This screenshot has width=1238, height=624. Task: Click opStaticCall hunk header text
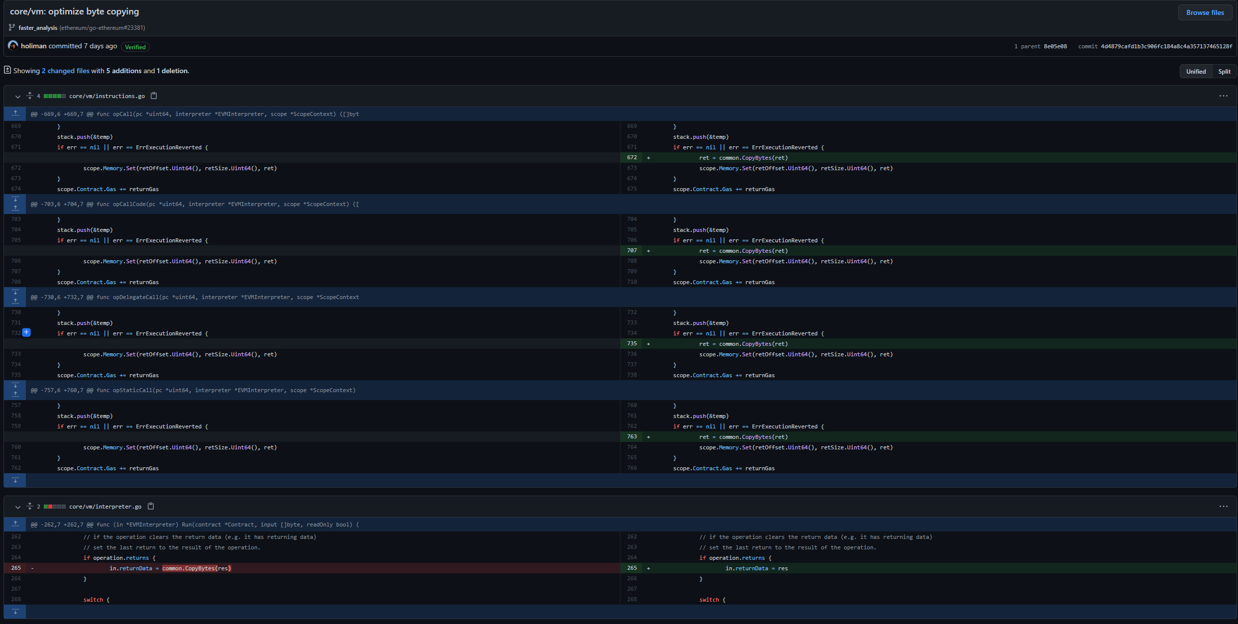point(193,390)
